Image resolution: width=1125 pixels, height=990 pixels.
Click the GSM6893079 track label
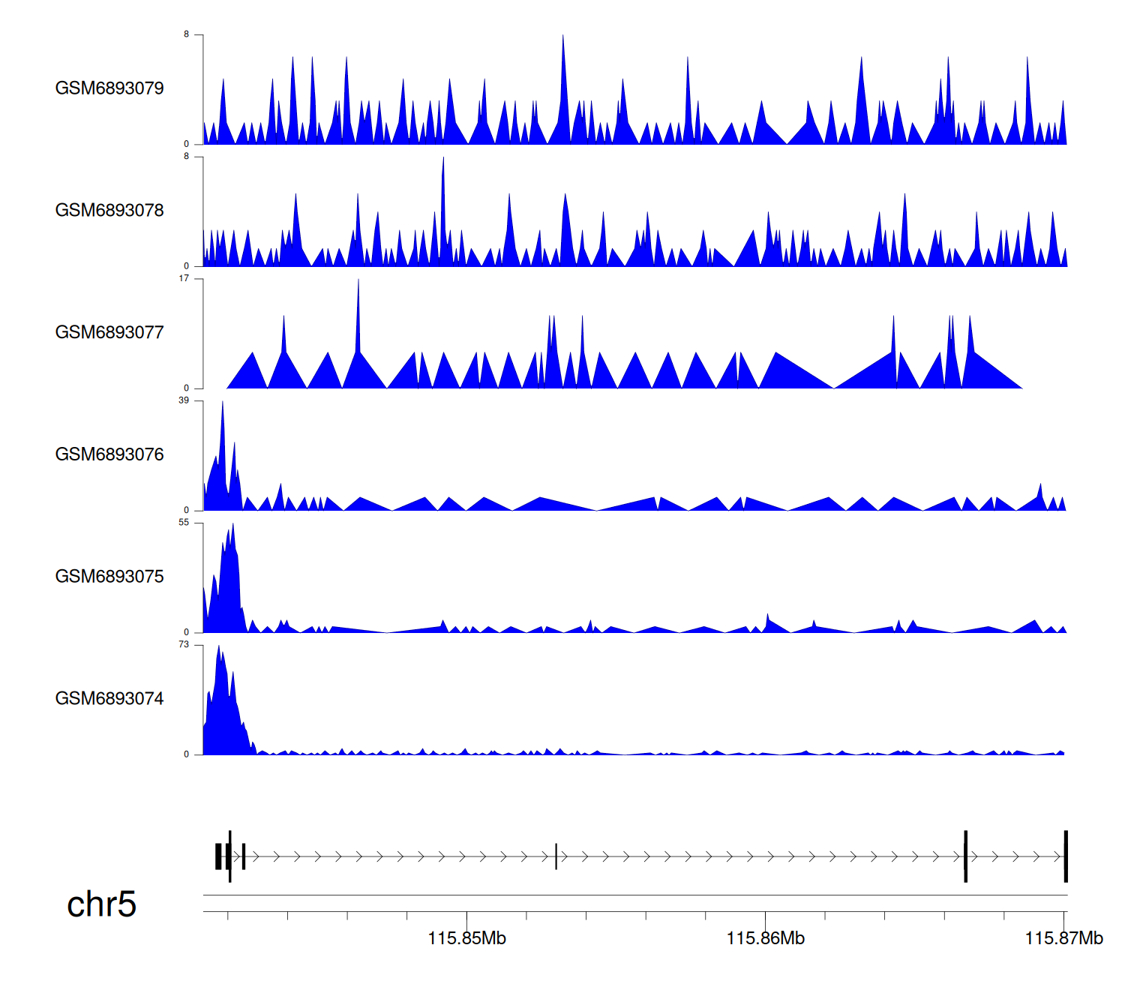109,88
